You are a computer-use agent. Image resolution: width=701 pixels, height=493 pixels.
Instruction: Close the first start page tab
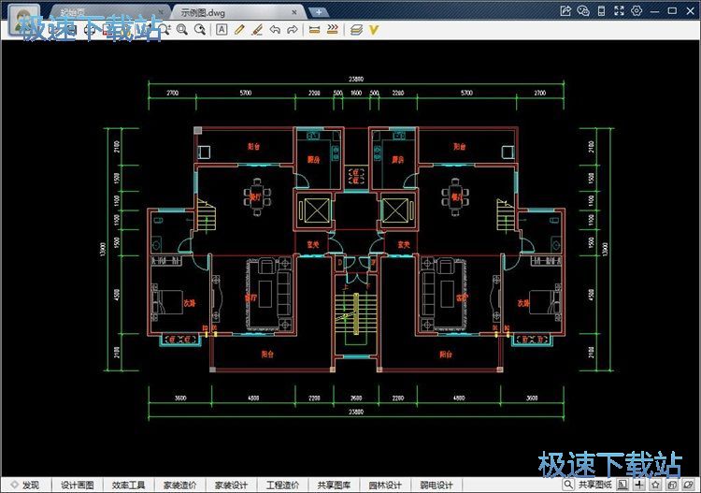coord(161,12)
